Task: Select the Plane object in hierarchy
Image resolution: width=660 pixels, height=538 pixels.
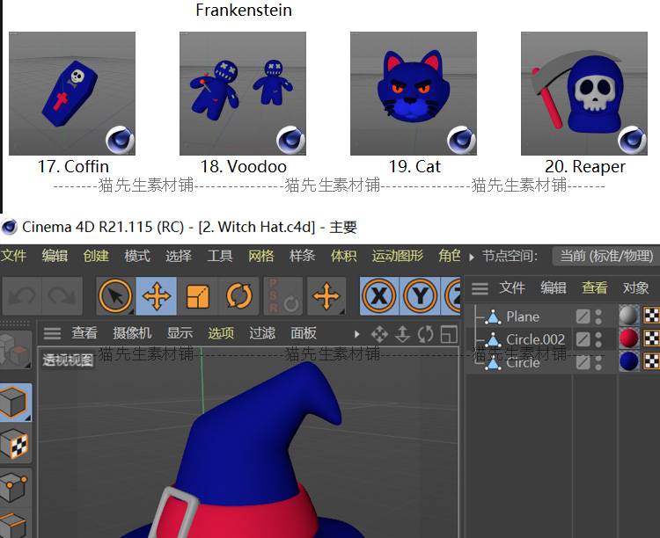Action: point(523,316)
